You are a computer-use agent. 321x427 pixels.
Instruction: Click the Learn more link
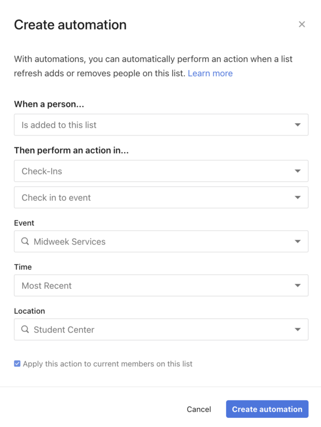click(x=210, y=73)
